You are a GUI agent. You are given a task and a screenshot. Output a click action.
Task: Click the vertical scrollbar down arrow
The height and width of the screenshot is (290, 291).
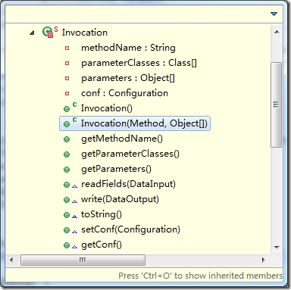(x=277, y=248)
